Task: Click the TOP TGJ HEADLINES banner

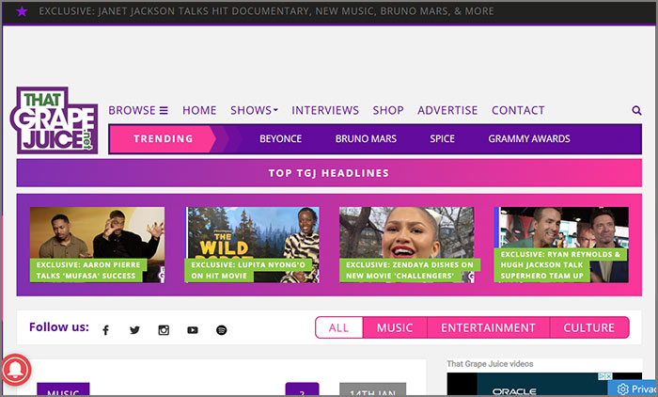Action: pos(329,173)
